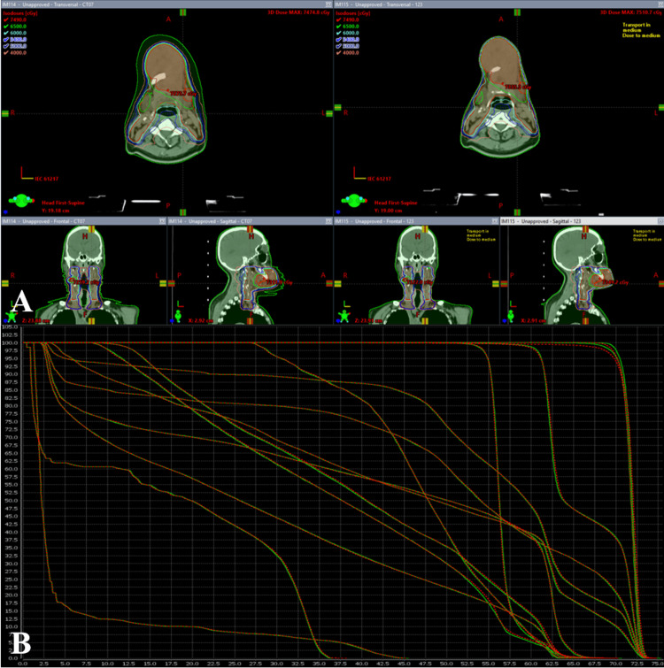The width and height of the screenshot is (664, 668).
Task: Activate the IM115 Transversal 123 title bar
Action: pyautogui.click(x=499, y=4)
